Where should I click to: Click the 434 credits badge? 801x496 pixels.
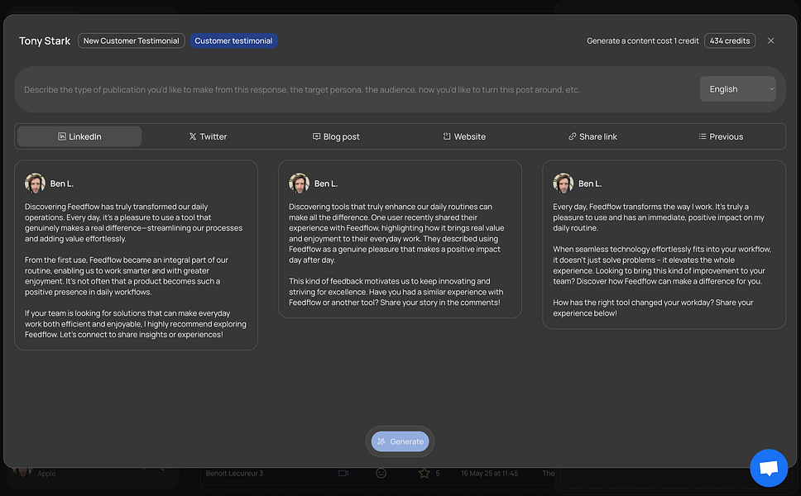tap(729, 40)
